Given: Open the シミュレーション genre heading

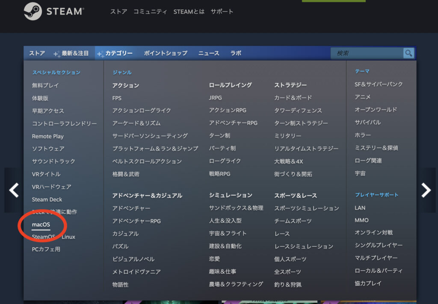Looking at the screenshot, I should coord(231,195).
